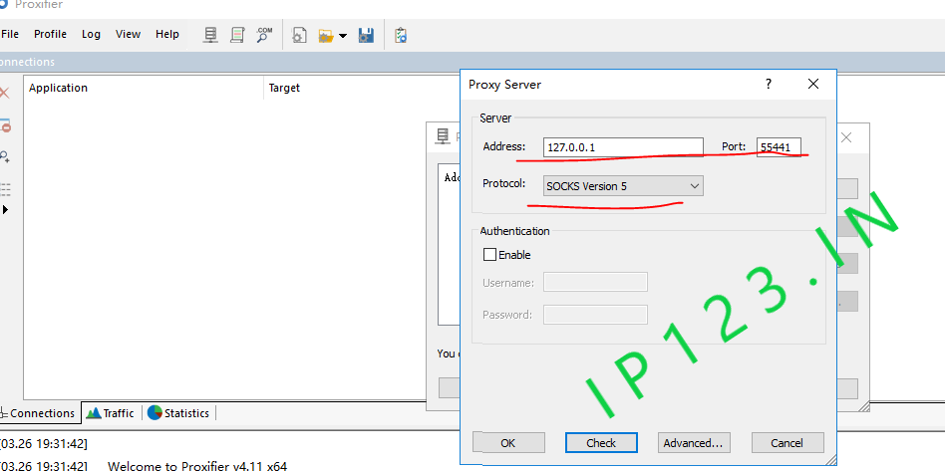Click the Advanced Settings toolbar icon

click(299, 35)
